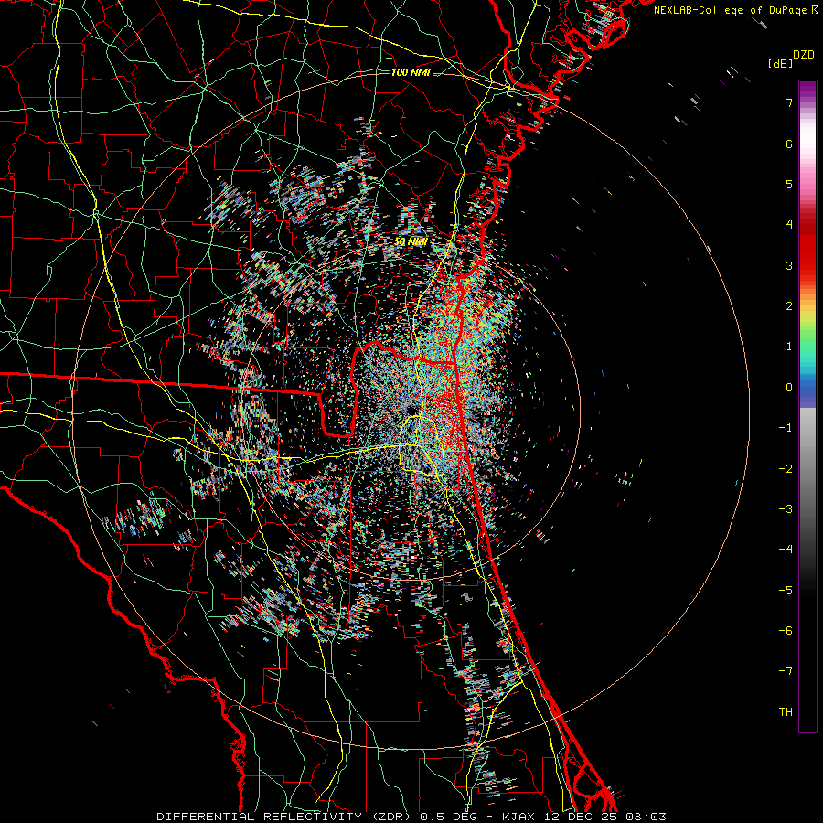Click the [dB] unit label
This screenshot has width=823, height=823.
pyautogui.click(x=780, y=63)
